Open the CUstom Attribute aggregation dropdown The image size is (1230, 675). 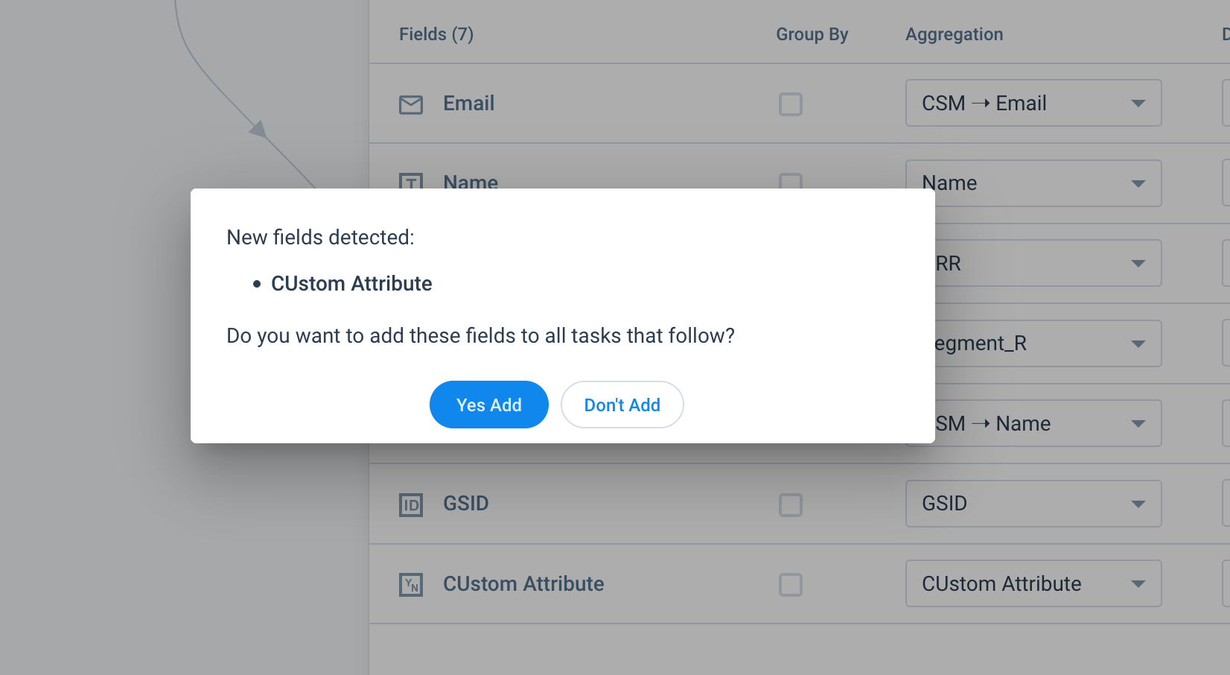(x=1033, y=583)
